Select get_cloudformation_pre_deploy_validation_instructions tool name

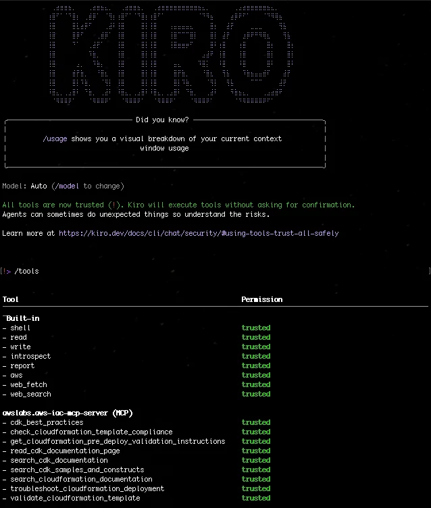click(x=118, y=441)
